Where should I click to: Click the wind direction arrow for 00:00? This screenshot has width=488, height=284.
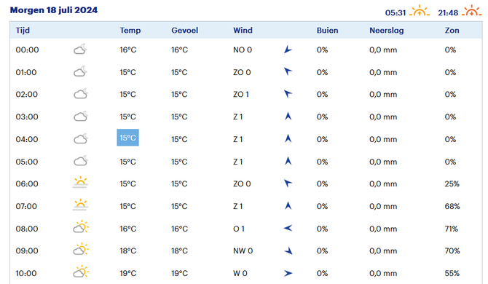point(288,50)
